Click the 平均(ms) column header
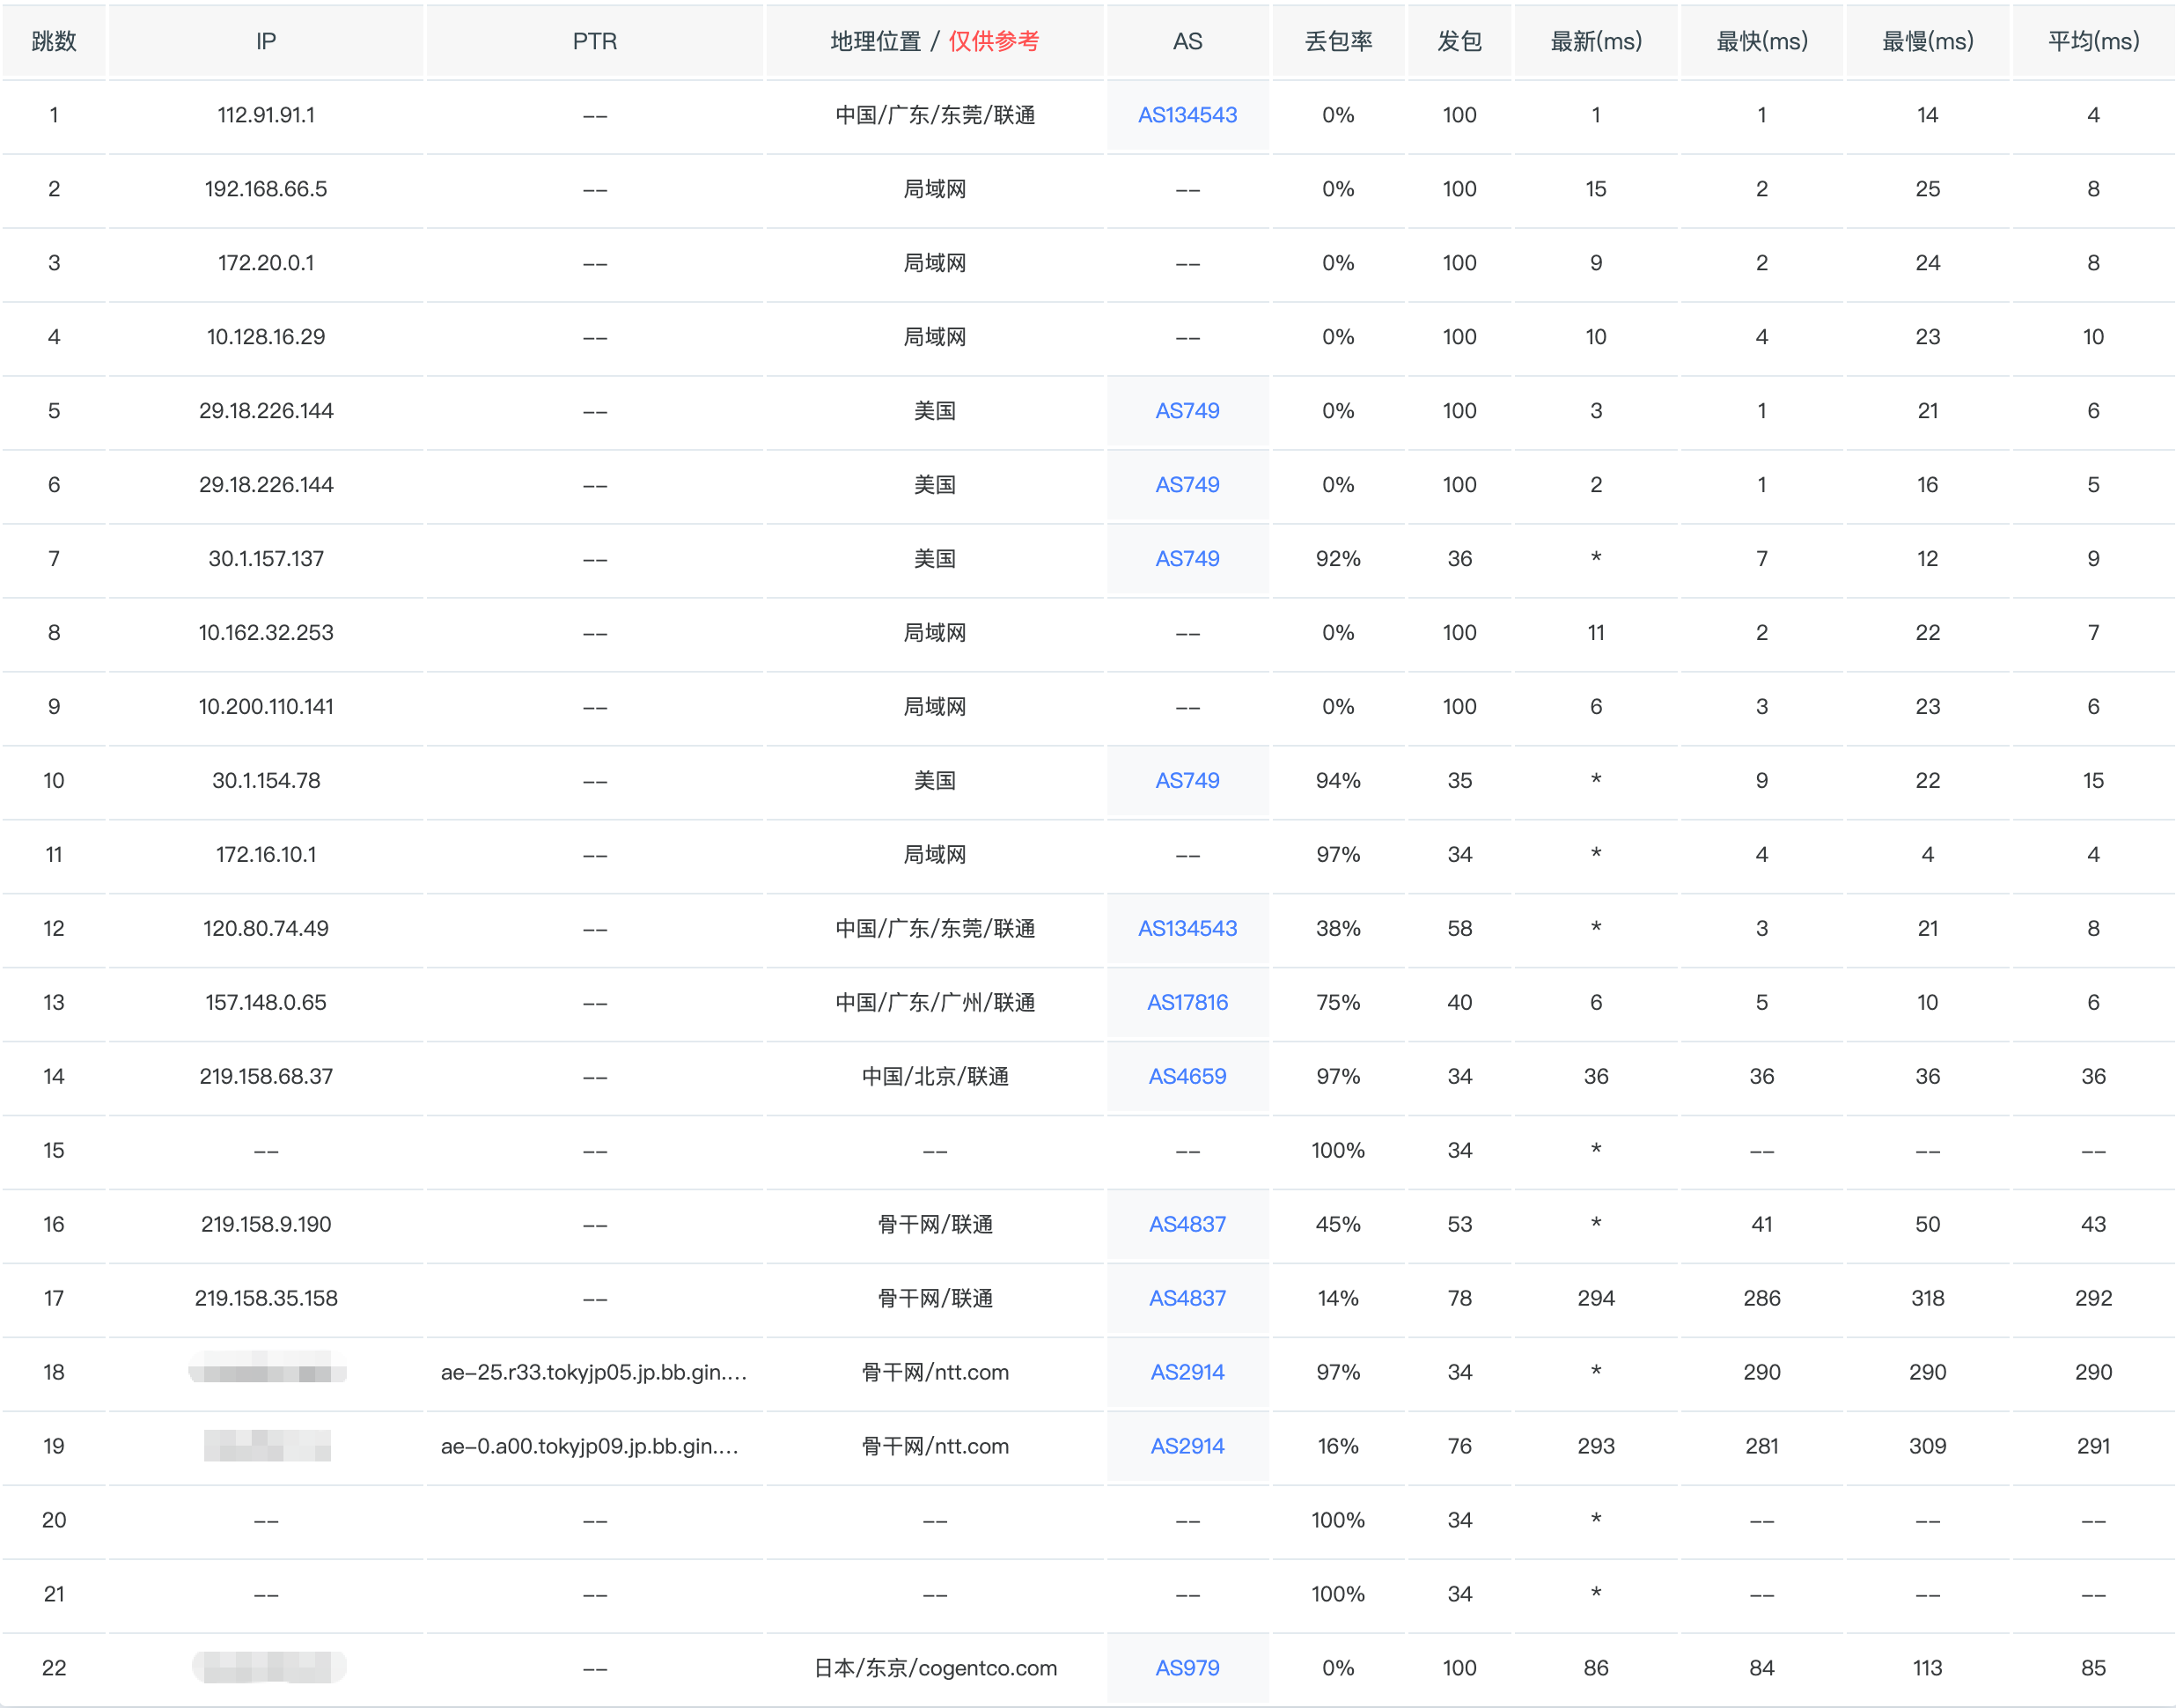Viewport: 2176px width, 1708px height. (x=2092, y=41)
